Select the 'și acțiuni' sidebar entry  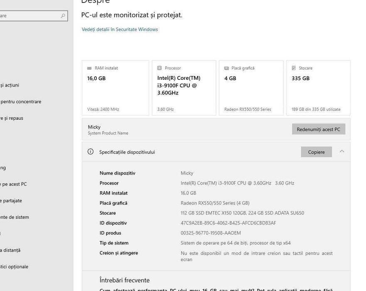pyautogui.click(x=10, y=85)
